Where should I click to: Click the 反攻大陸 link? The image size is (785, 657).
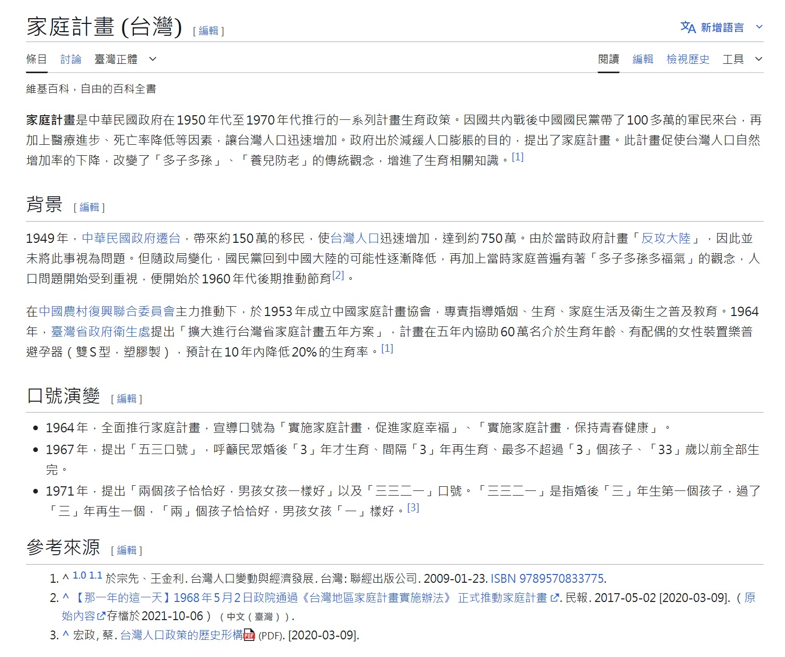(666, 238)
